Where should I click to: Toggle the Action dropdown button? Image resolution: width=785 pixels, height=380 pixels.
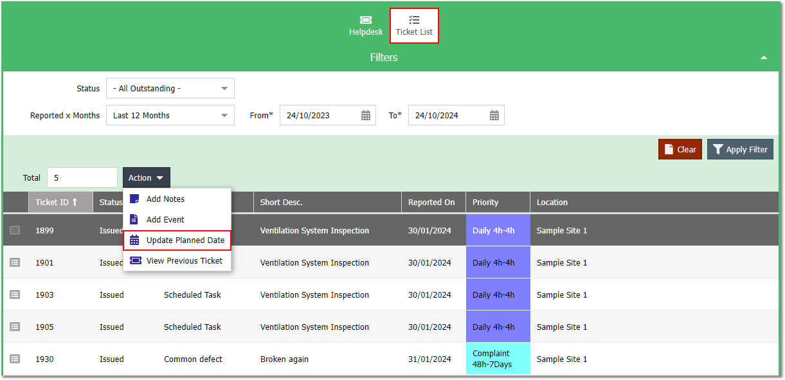click(147, 177)
